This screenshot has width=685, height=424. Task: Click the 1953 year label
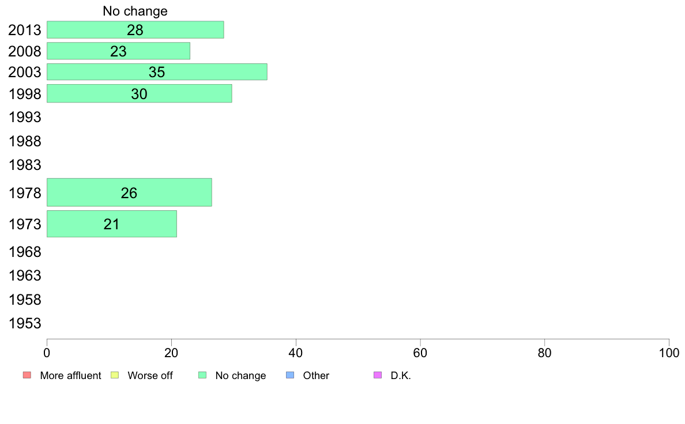pyautogui.click(x=25, y=324)
